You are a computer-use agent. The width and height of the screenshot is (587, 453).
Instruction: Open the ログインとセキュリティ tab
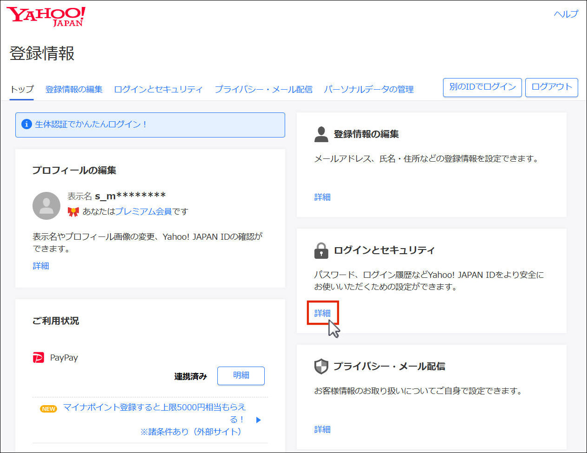coord(158,89)
